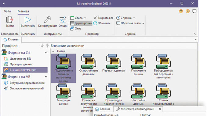Switch to the Главная ribbon tab
The image size is (207, 116).
pyautogui.click(x=23, y=11)
